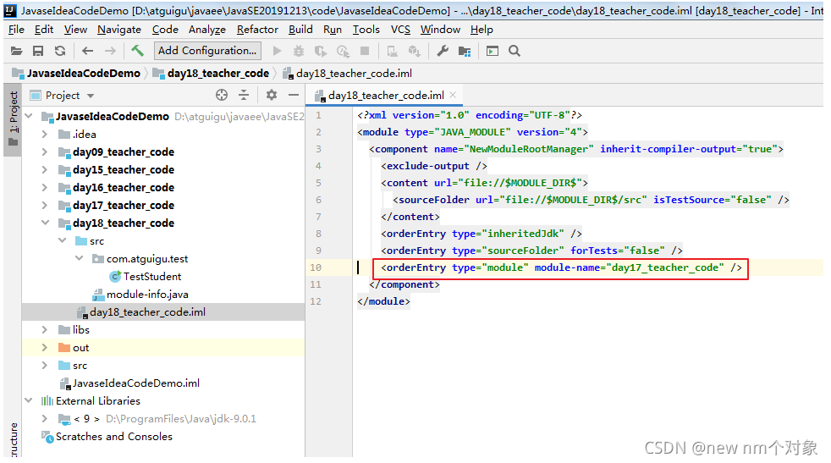Click the Synchronize refresh icon
This screenshot has height=463, width=831.
[x=60, y=51]
